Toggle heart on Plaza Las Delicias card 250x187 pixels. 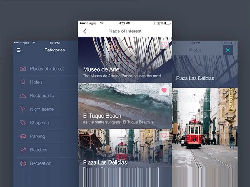[x=164, y=136]
